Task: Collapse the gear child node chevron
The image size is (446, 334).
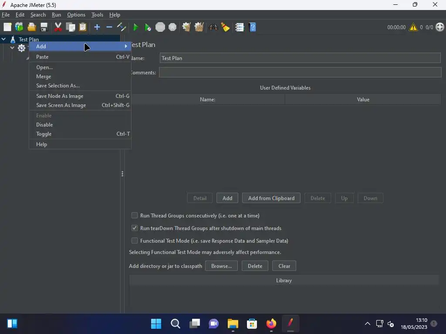Action: pos(12,48)
